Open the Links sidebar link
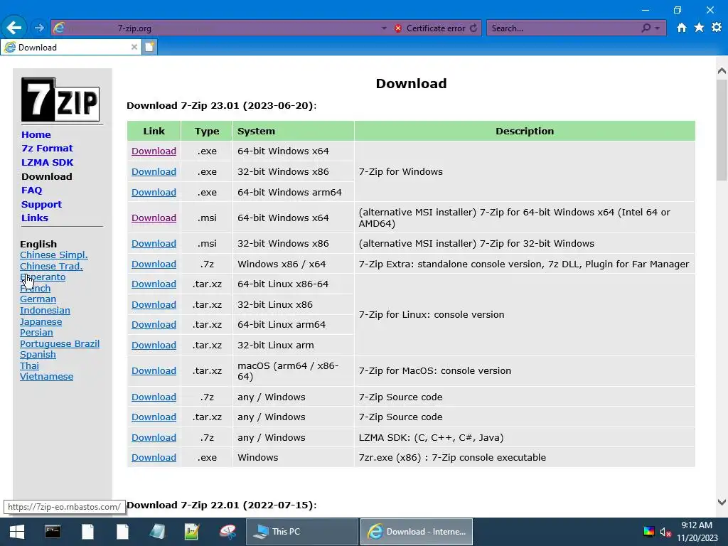 35,218
